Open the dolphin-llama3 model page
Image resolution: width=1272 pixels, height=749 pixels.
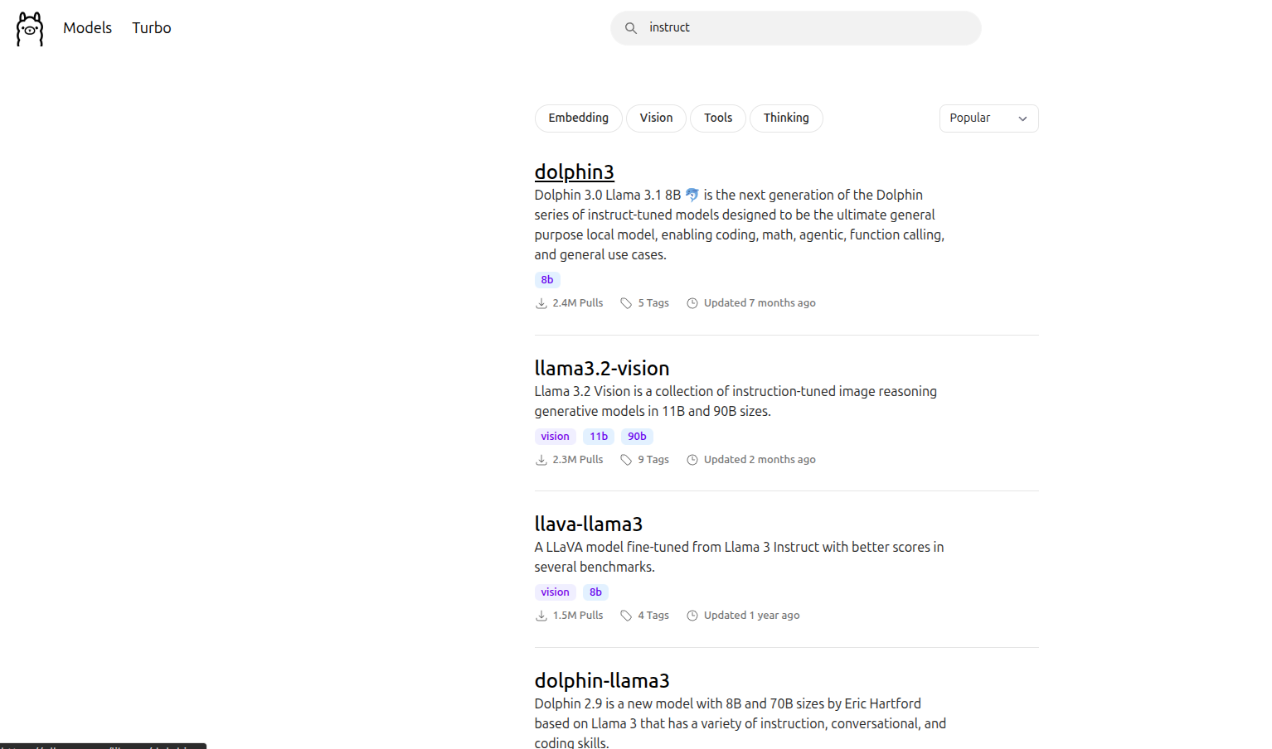pos(602,680)
